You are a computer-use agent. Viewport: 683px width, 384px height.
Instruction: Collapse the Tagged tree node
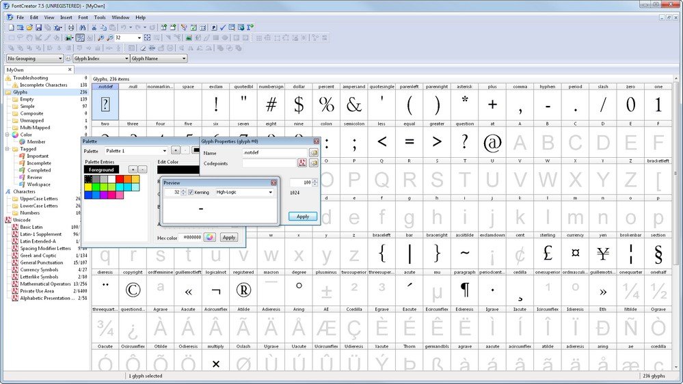point(8,149)
